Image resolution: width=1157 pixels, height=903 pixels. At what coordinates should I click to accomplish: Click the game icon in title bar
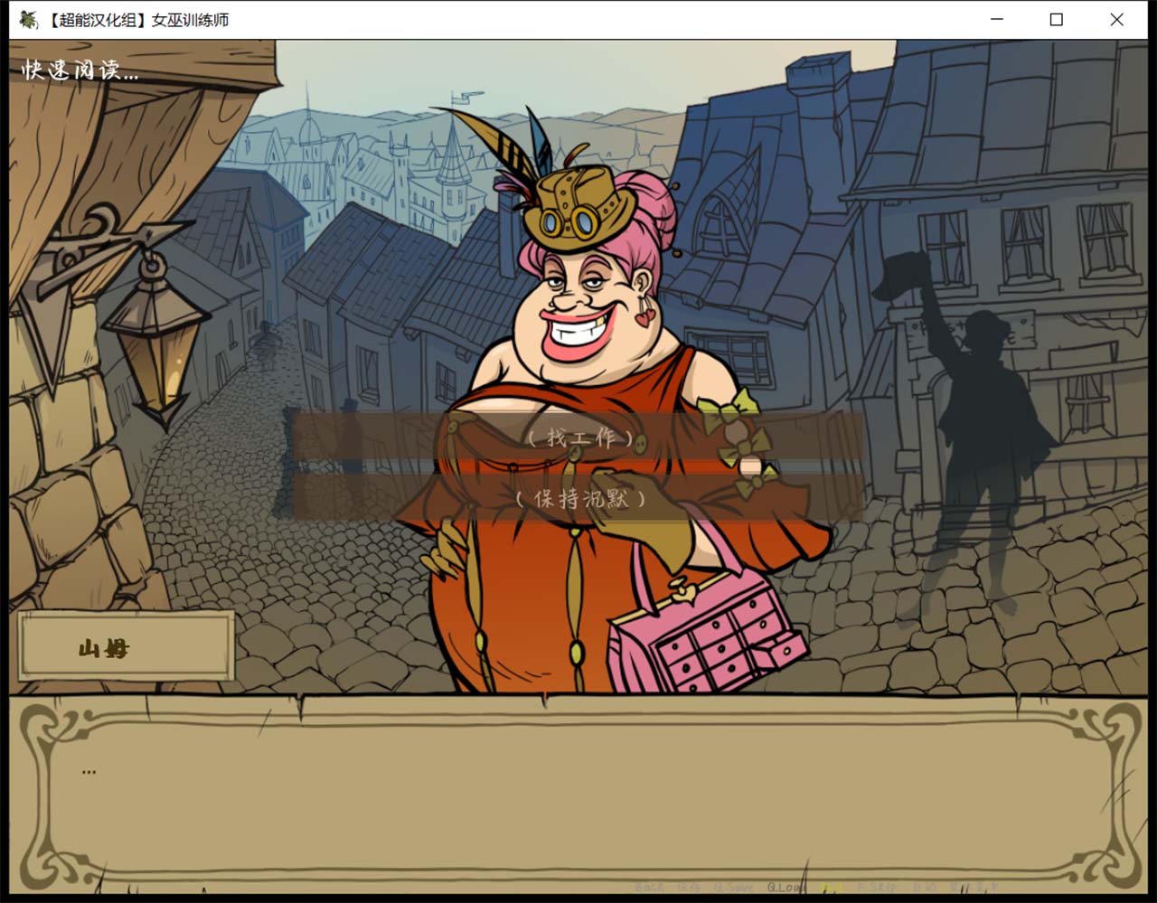click(x=28, y=19)
